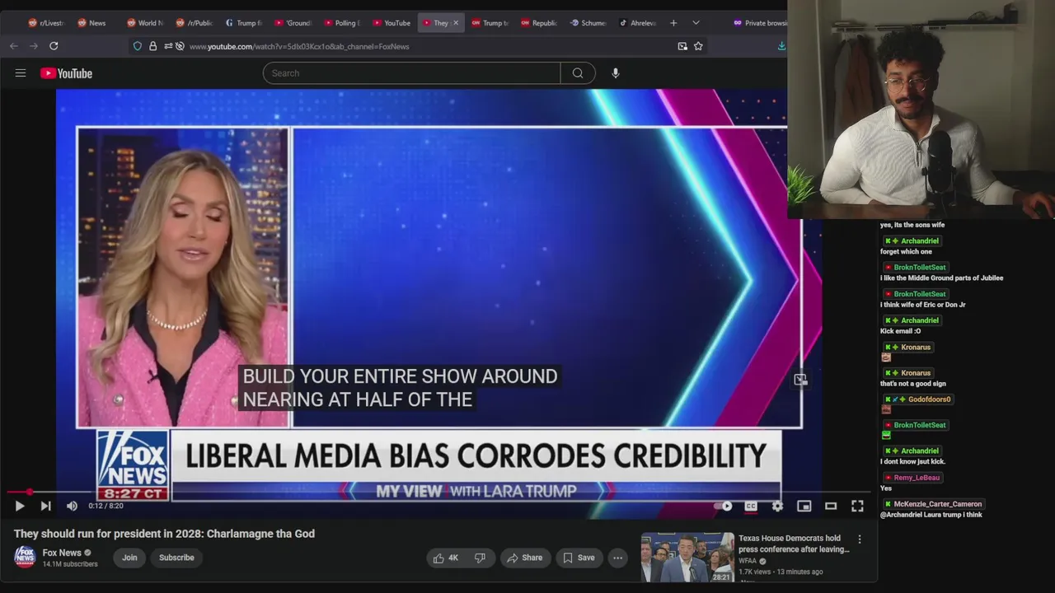Dislike the video with thumbs down
The height and width of the screenshot is (593, 1055).
pos(480,558)
